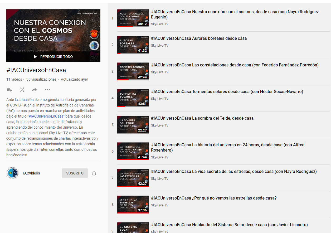Image resolution: width=331 pixels, height=233 pixels.
Task: Play the Auroras boreales desde casa thumbnail
Action: tap(133, 45)
